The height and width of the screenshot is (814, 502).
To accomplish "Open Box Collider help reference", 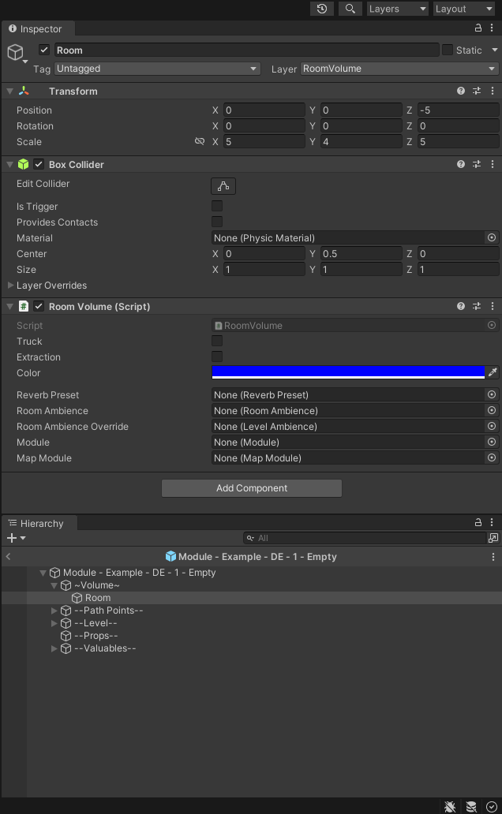I will pyautogui.click(x=461, y=164).
